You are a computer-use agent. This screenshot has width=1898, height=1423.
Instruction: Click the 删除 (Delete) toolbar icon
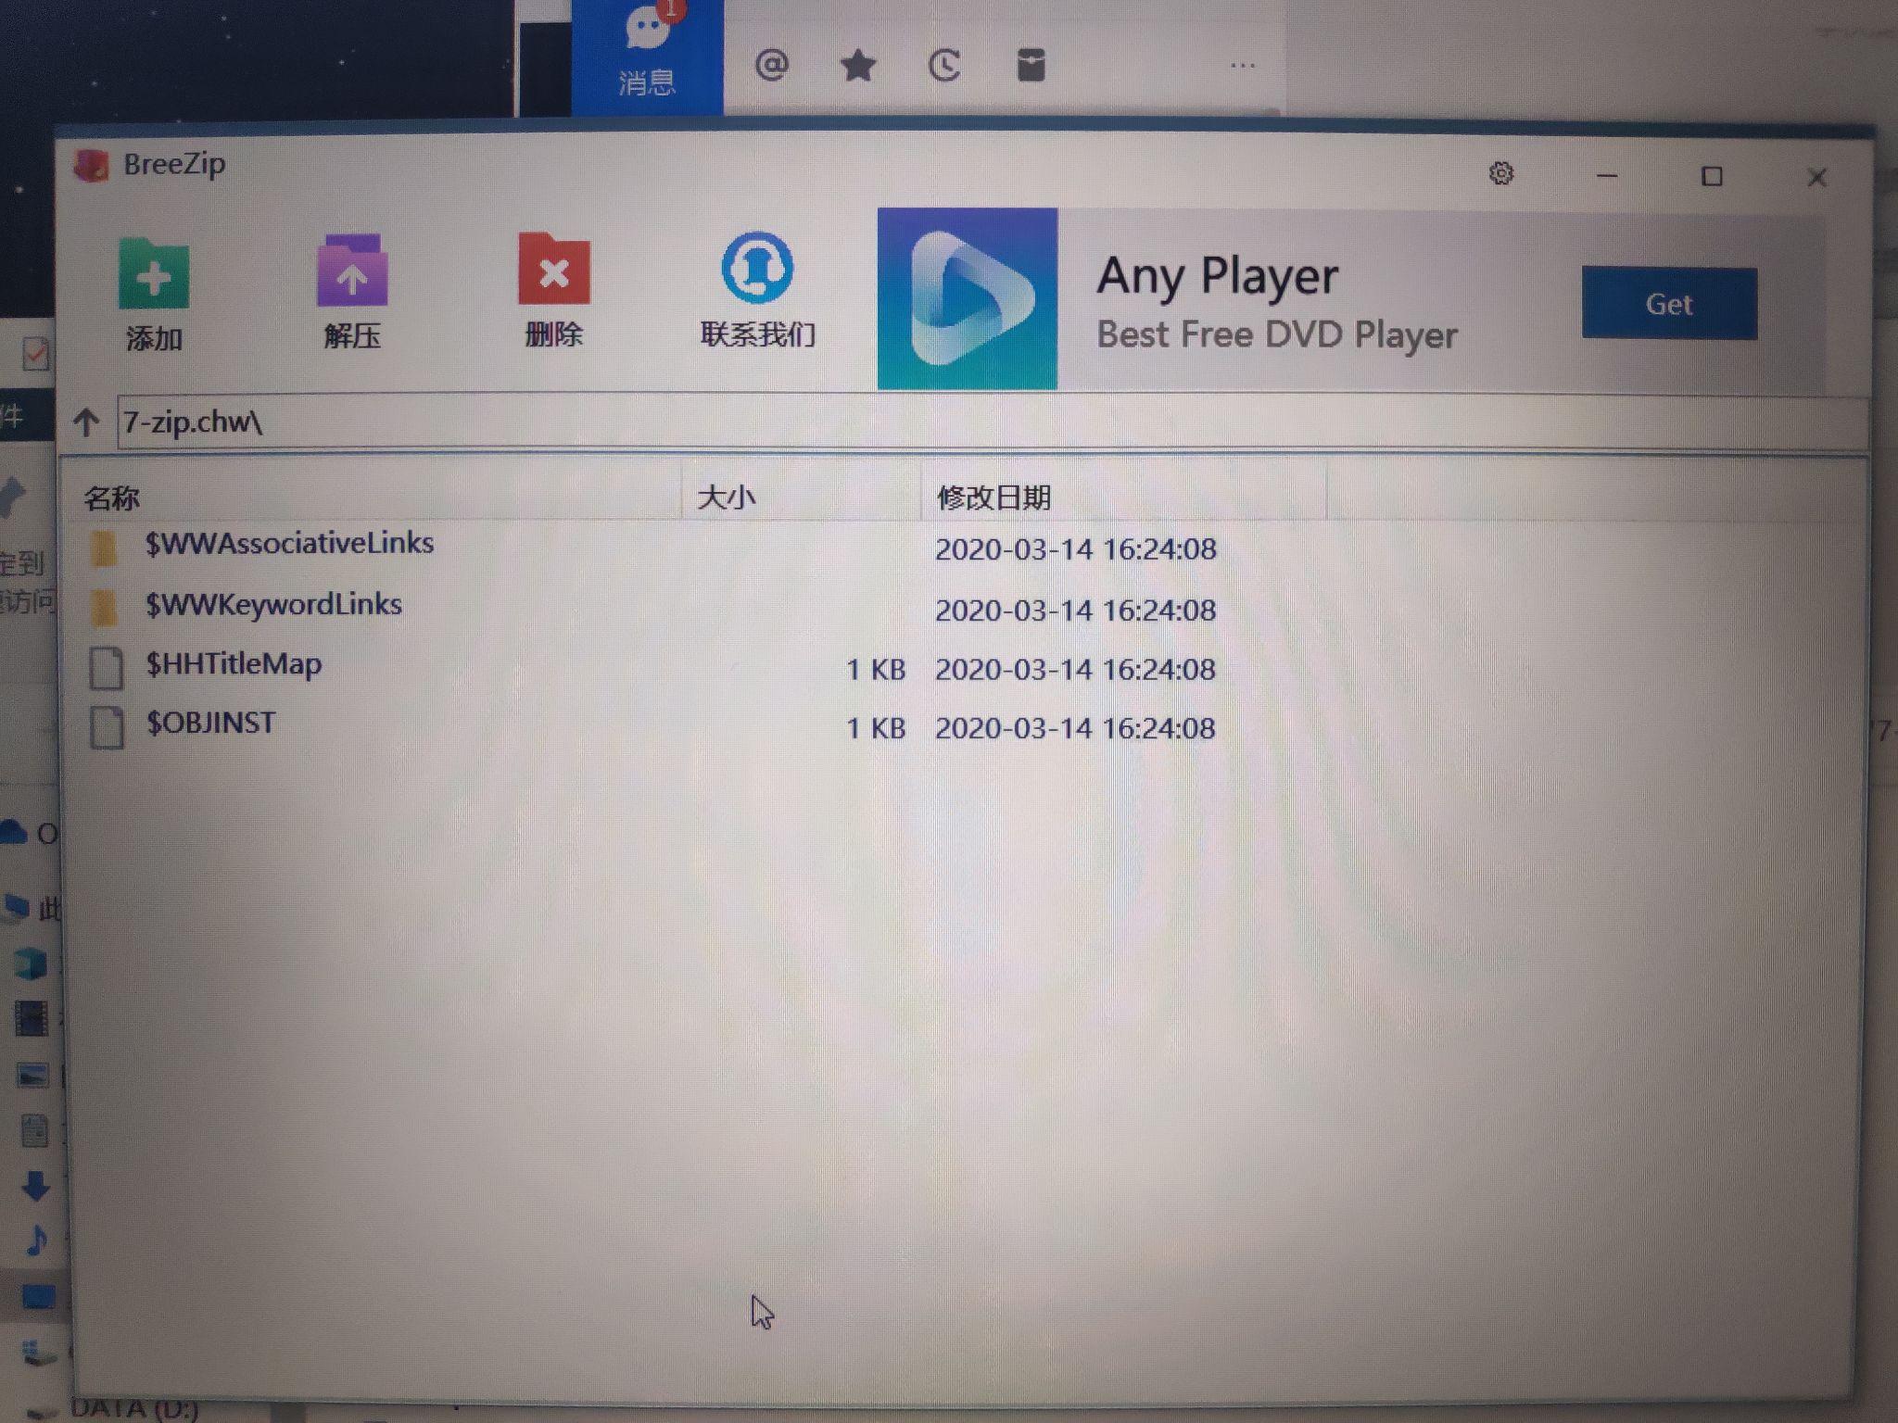(553, 269)
